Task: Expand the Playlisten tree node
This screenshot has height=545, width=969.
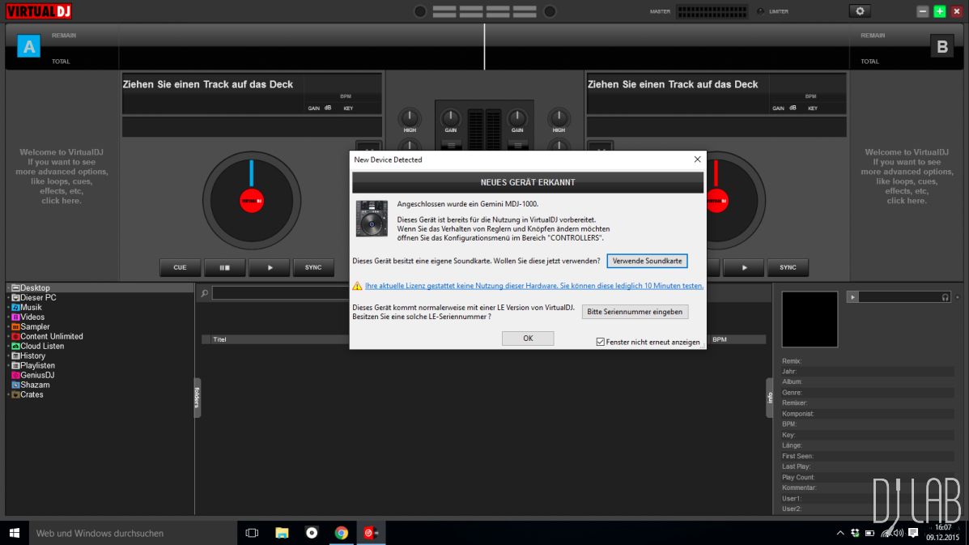Action: [x=9, y=365]
